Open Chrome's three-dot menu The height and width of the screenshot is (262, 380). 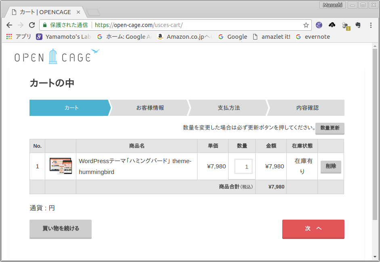click(x=371, y=25)
